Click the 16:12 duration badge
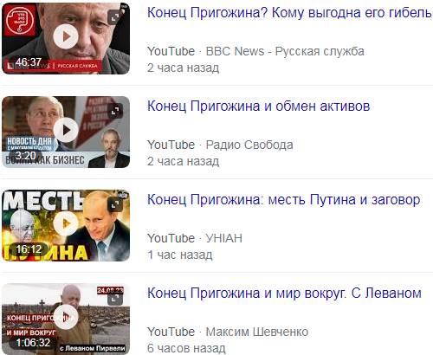The width and height of the screenshot is (433, 355). coord(29,249)
